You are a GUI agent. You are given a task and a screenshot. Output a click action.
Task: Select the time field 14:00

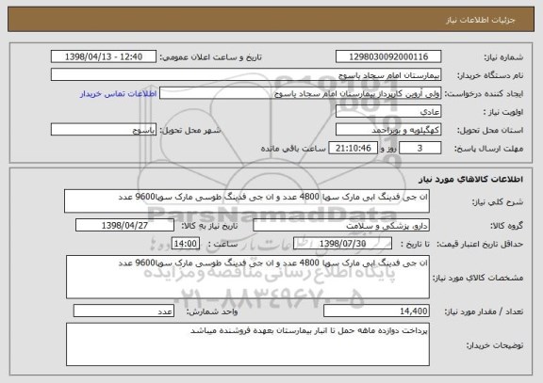(186, 244)
